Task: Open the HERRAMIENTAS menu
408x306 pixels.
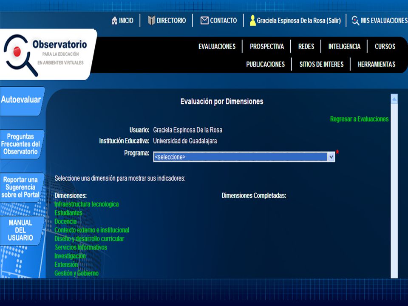Action: pos(376,64)
